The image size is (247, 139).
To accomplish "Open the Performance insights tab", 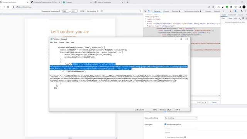I will click(193, 11).
